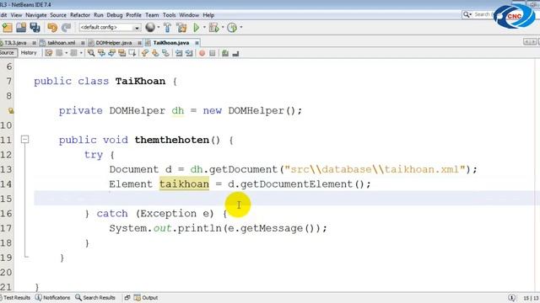This screenshot has height=303, width=540.
Task: Toggle Highlight Search icon
Action: click(x=121, y=53)
